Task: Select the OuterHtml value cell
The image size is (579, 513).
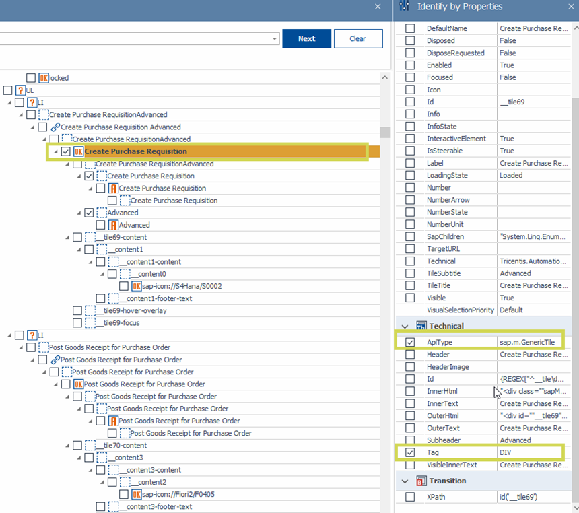Action: 534,416
